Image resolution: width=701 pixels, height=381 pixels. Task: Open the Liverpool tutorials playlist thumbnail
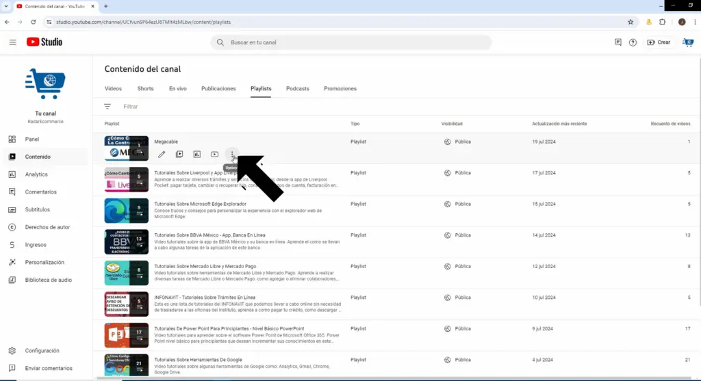[127, 180]
